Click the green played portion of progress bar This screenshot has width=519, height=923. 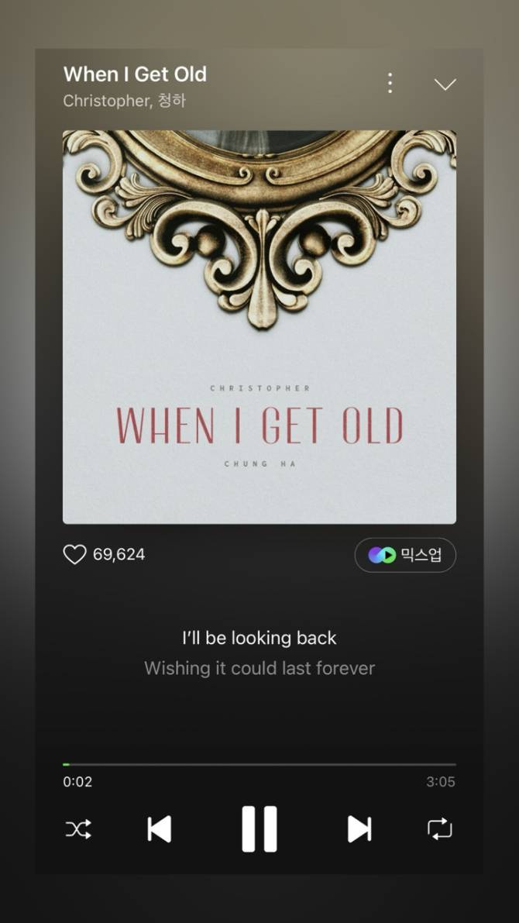coord(66,765)
